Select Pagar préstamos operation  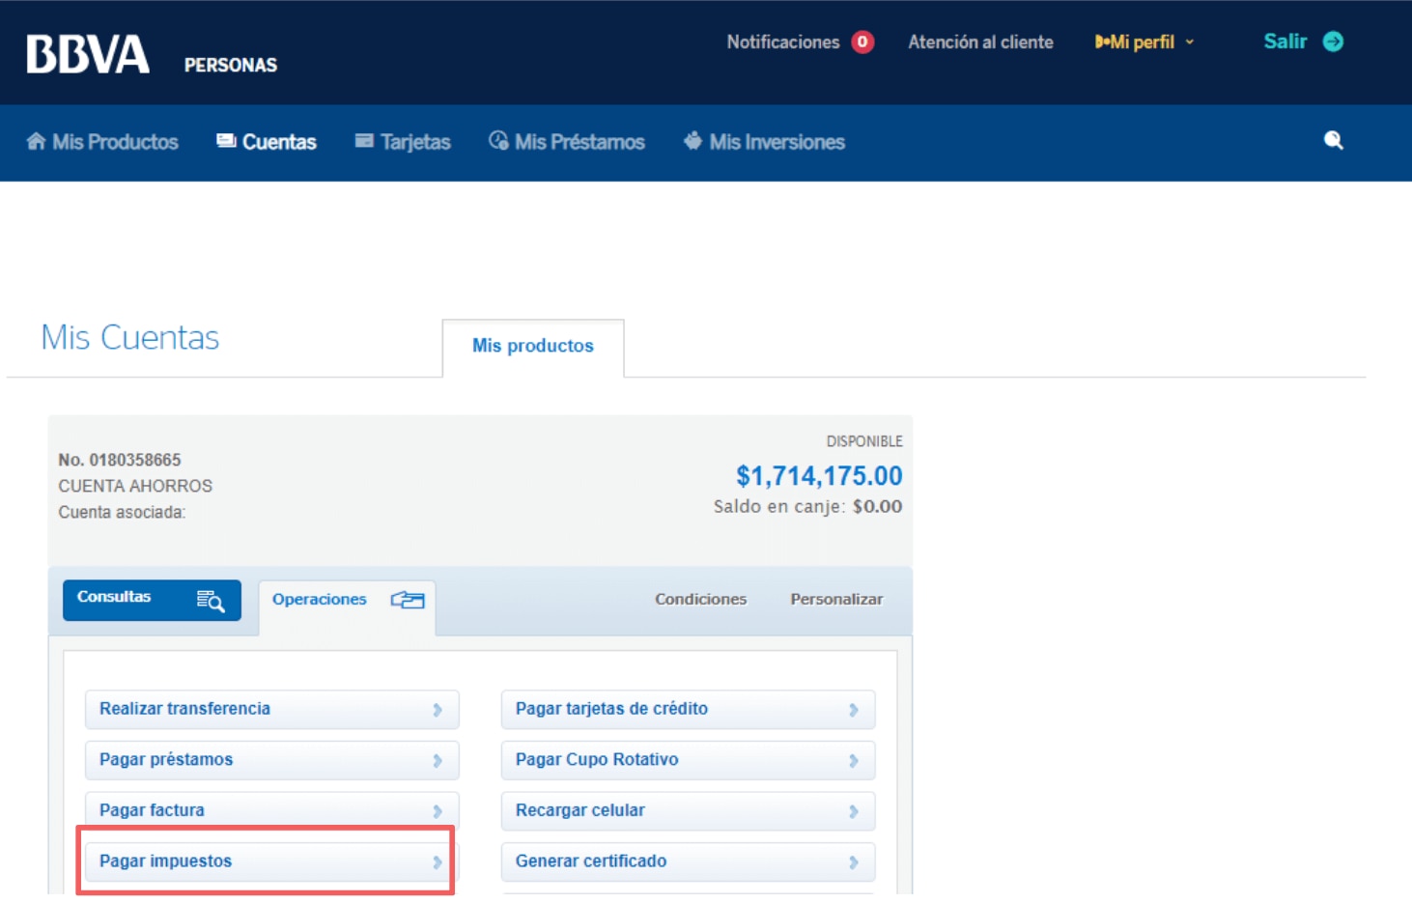click(271, 760)
